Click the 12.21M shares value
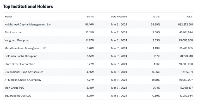Image resolution: width=198 pixels, height=104 pixels. click(90, 33)
